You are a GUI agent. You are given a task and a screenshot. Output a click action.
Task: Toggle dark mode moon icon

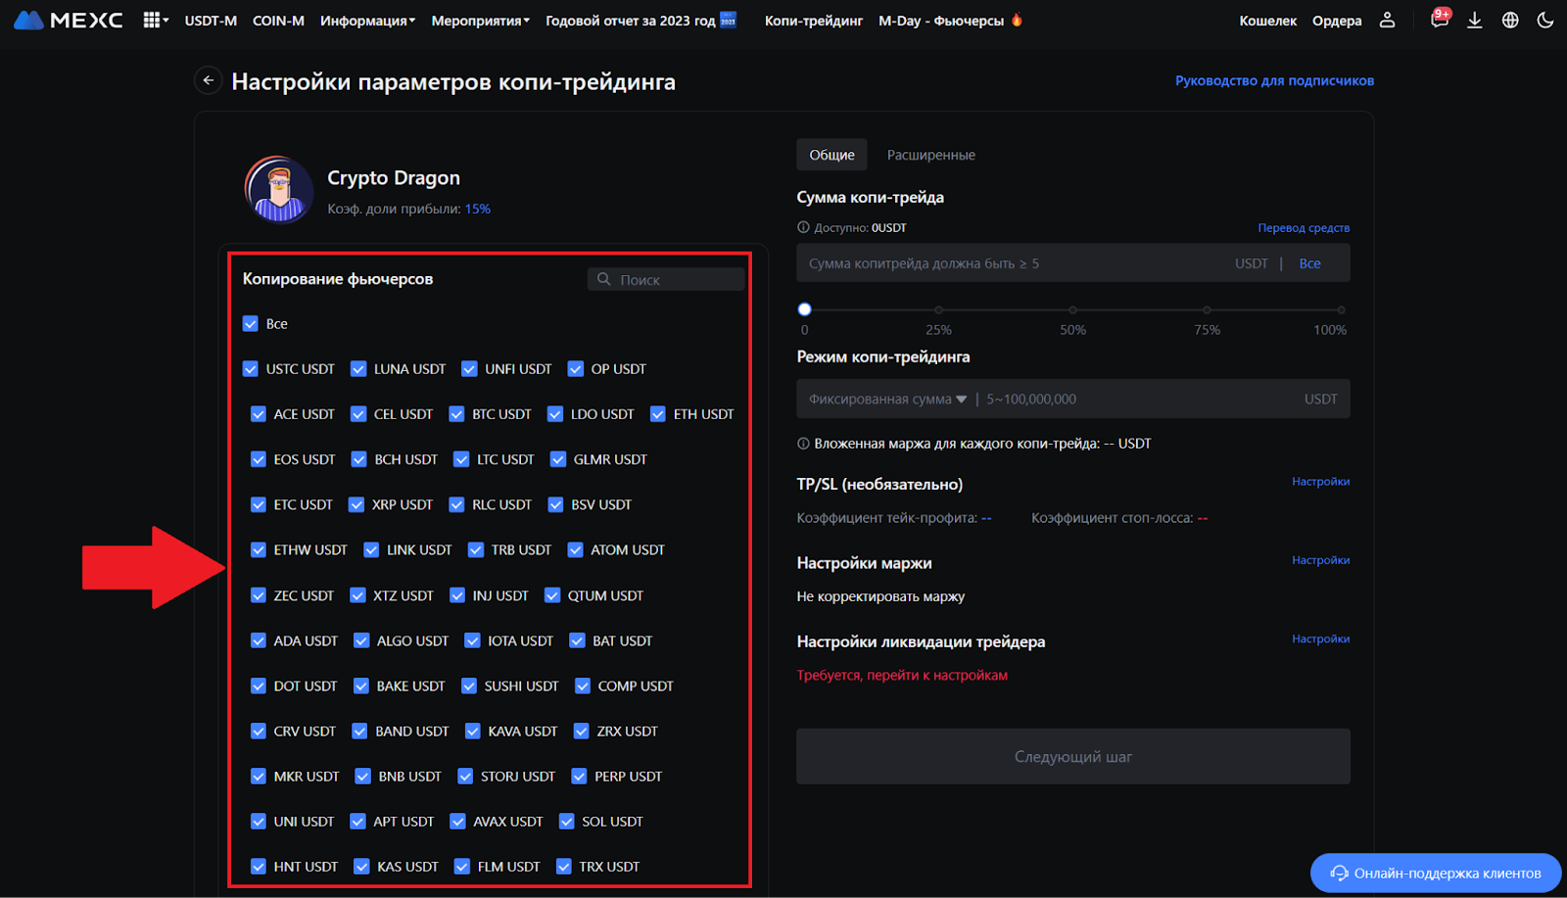pos(1545,21)
